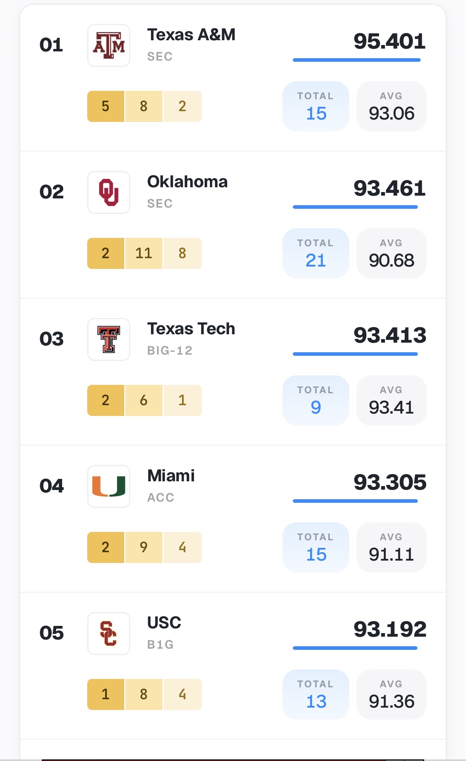Viewport: 466px width, 761px height.
Task: Click Miami's AVG 91.11 badge
Action: tap(392, 547)
